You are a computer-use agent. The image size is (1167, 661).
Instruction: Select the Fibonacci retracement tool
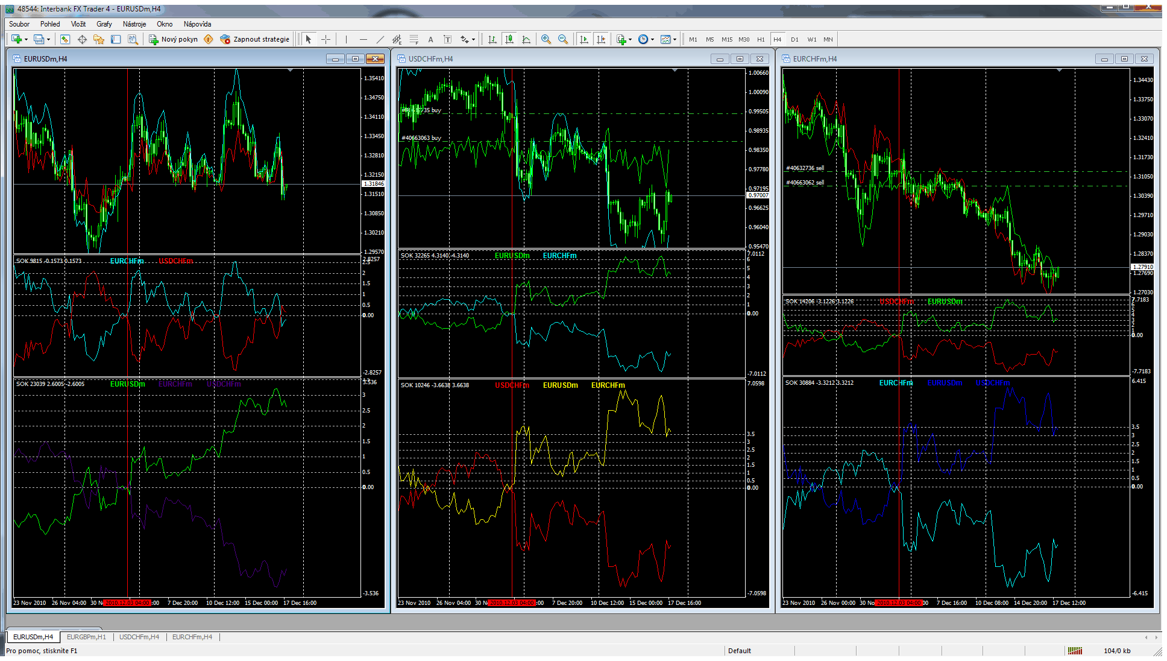[x=414, y=39]
